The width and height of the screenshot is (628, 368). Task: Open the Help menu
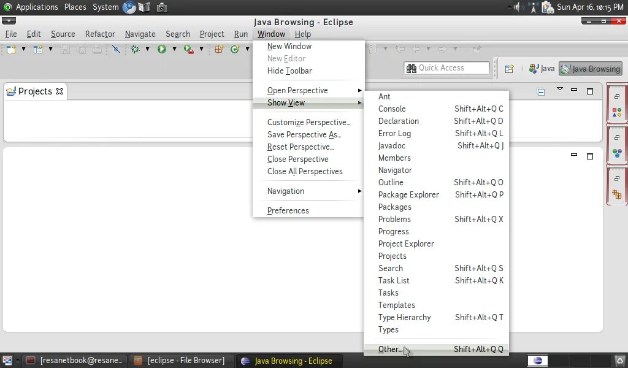[x=303, y=34]
